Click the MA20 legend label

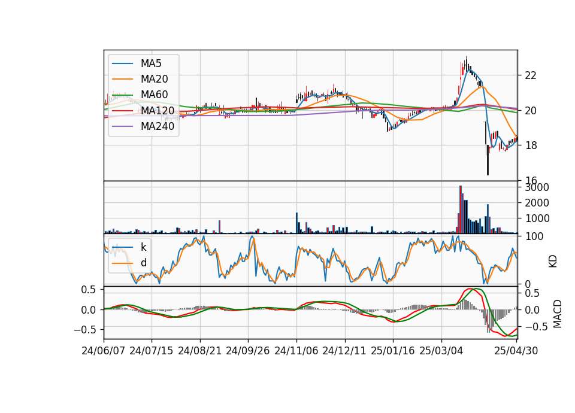tap(154, 79)
